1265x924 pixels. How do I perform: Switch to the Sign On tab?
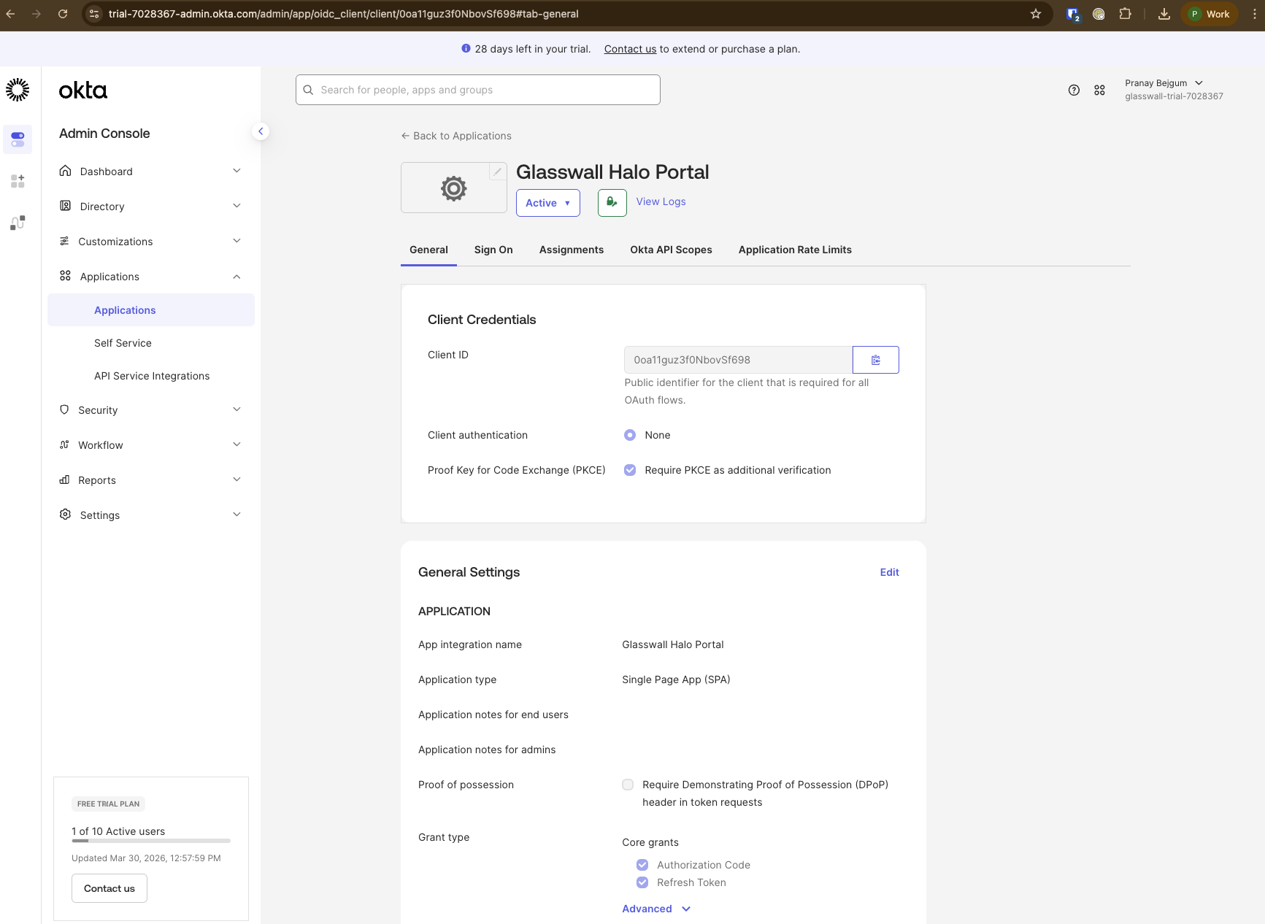point(493,250)
